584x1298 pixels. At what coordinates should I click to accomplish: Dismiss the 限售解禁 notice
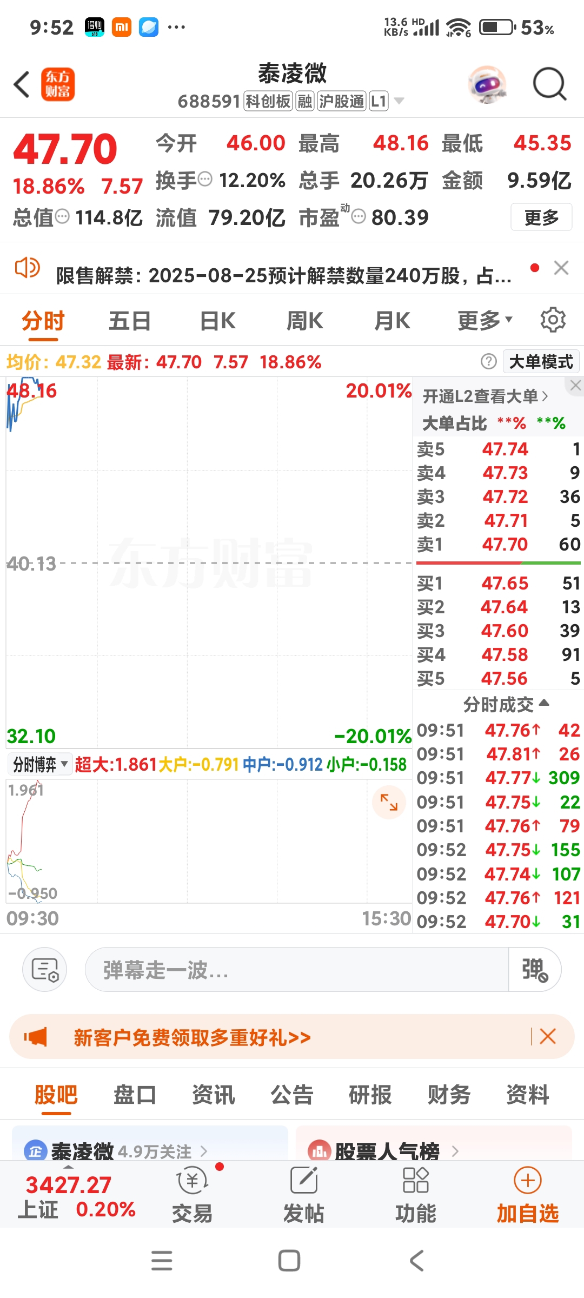point(561,268)
